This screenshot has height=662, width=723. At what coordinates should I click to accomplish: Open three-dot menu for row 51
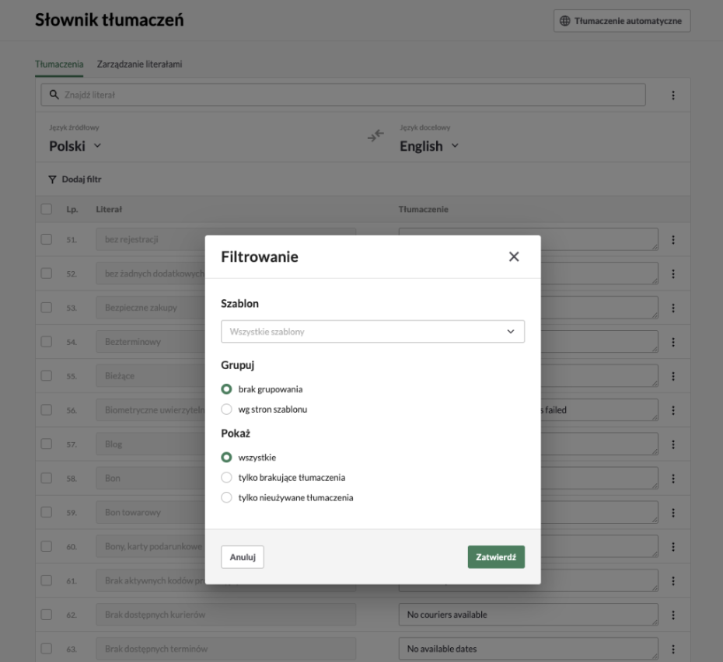click(673, 240)
